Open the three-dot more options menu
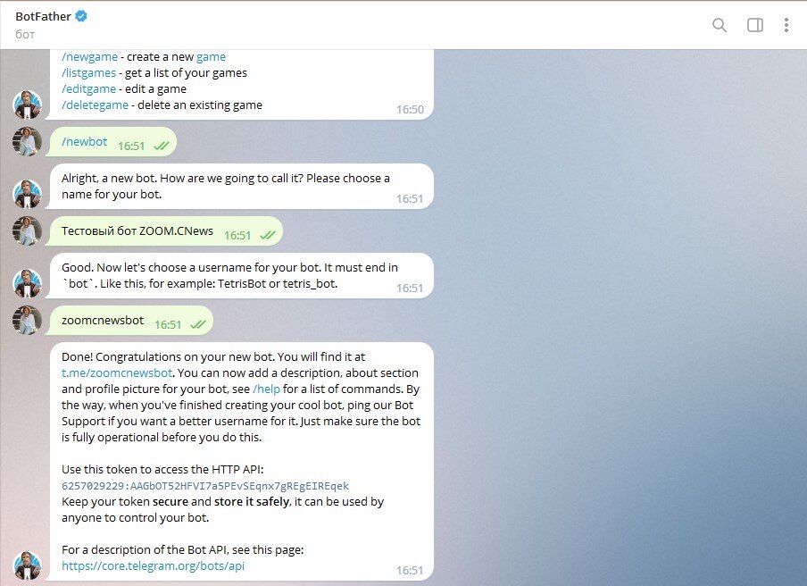Image resolution: width=807 pixels, height=586 pixels. click(x=786, y=25)
